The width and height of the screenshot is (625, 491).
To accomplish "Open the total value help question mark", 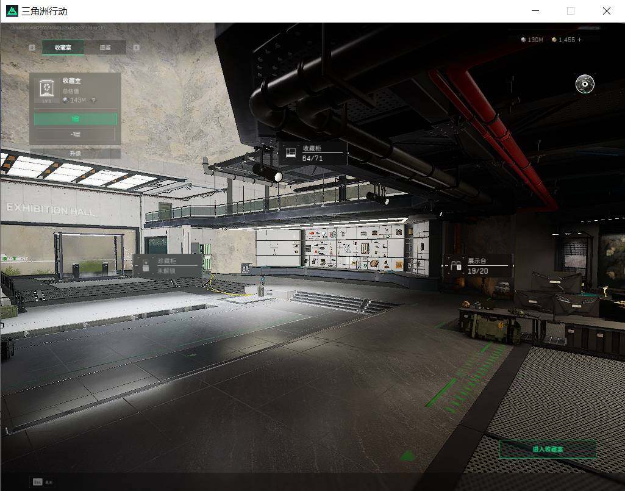I will pos(94,100).
